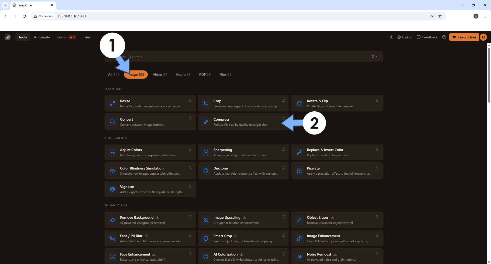Open the Replace & Invert Color eyedropper icon
This screenshot has height=264, width=491.
[299, 152]
